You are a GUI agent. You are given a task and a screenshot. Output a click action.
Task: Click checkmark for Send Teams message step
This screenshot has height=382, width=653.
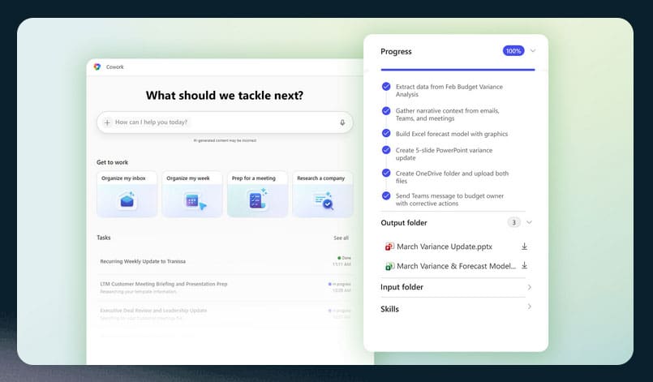click(x=386, y=195)
